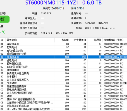
Task: Click the 通电次数 value 2
Action: 86,18
